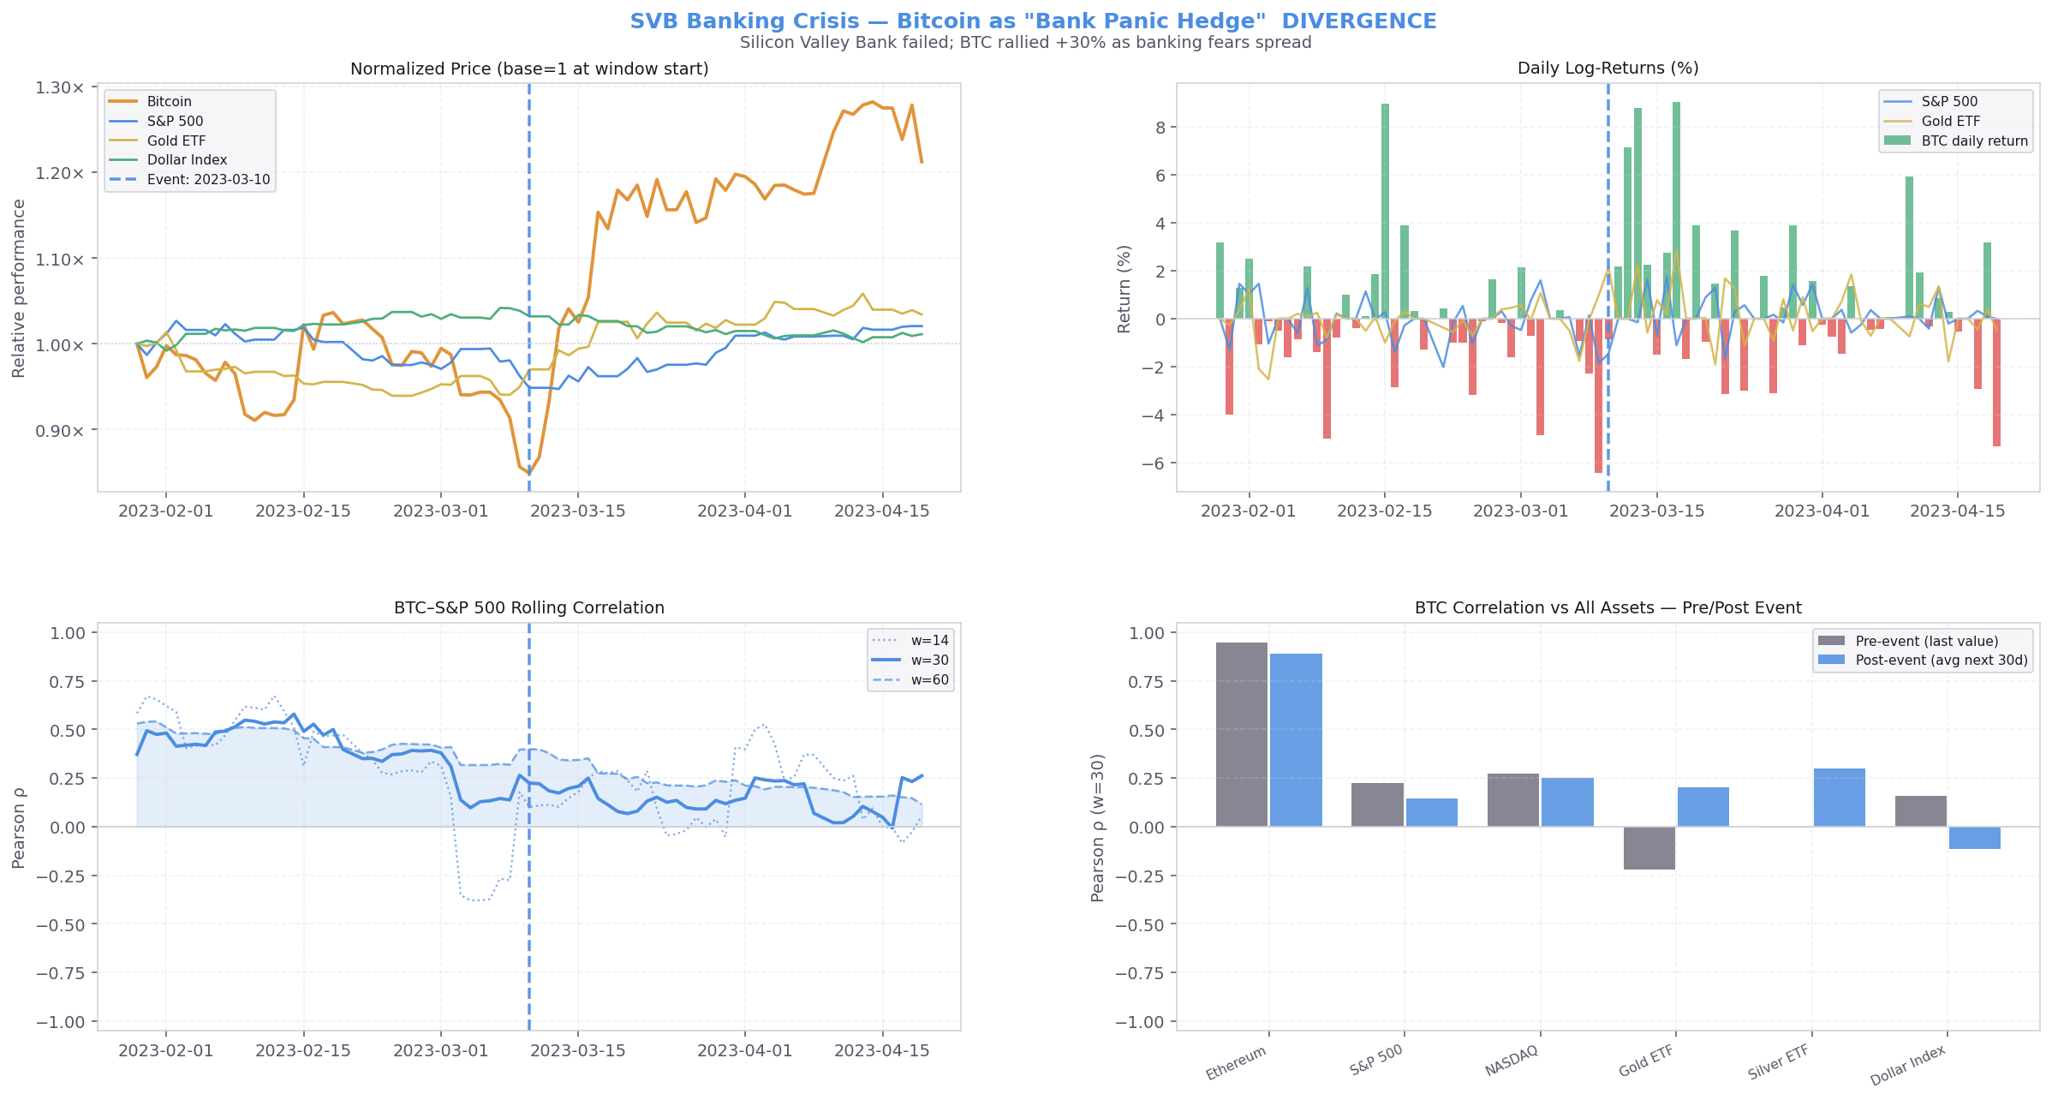Click the gray Pre-event legend swatch
2052x1100 pixels.
pos(1832,641)
